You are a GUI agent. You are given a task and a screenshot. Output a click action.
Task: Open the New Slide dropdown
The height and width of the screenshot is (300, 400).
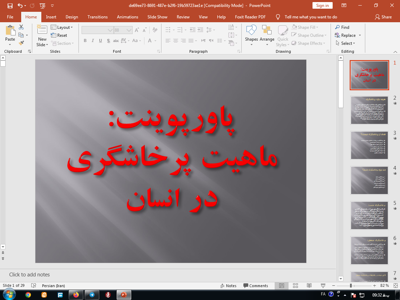[42, 44]
